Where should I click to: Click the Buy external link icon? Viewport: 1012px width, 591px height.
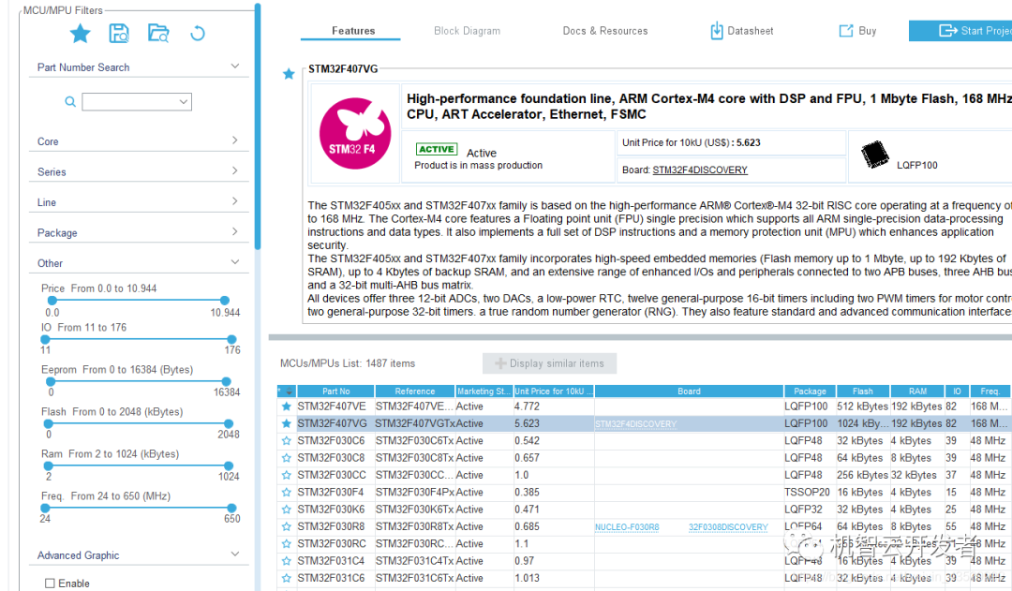coord(845,30)
